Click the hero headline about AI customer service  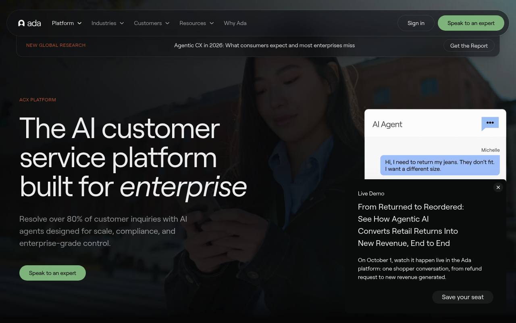click(x=133, y=157)
